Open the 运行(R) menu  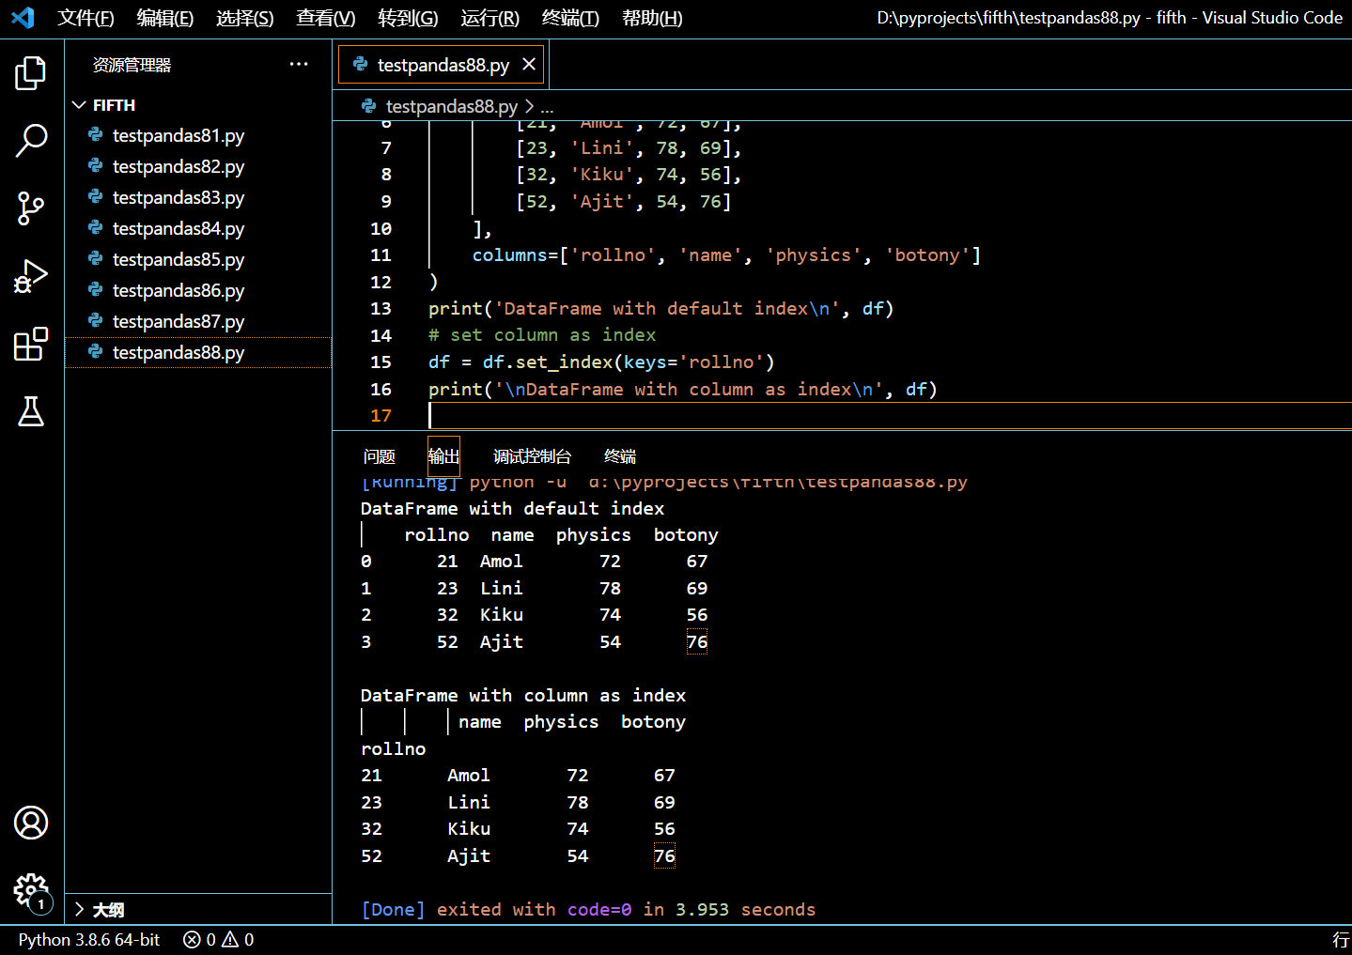490,18
